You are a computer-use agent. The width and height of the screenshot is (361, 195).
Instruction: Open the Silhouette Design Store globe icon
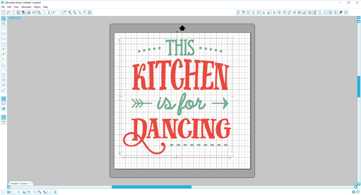pyautogui.click(x=4, y=109)
